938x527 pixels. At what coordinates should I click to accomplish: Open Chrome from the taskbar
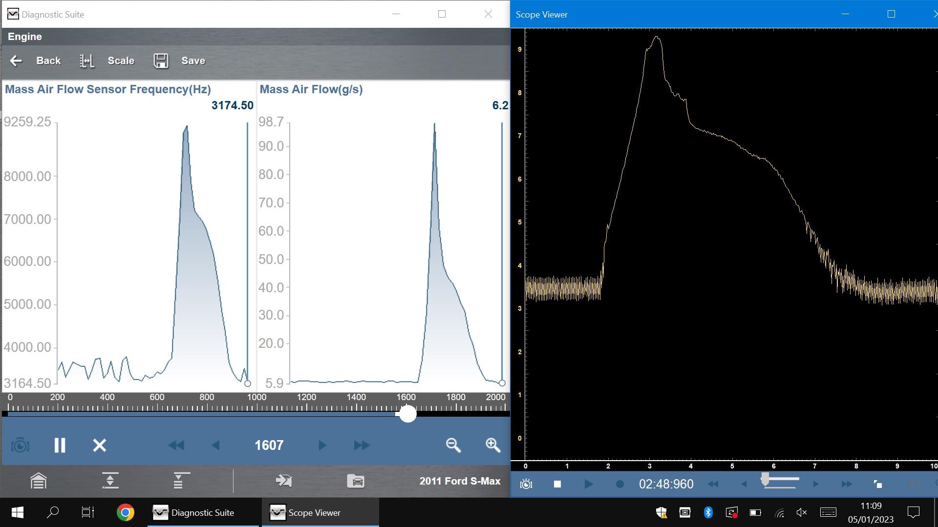[x=126, y=512]
